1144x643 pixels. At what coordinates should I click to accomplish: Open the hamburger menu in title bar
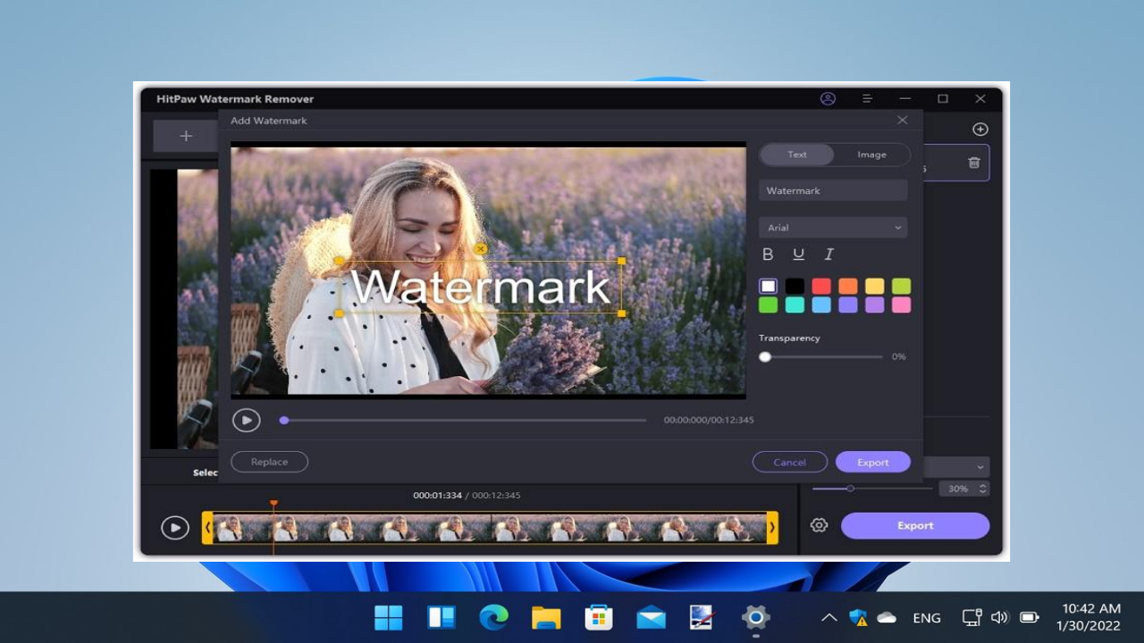click(x=867, y=99)
